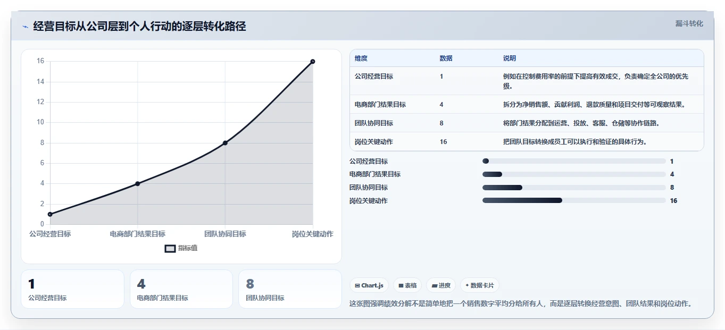Click the description starting 例如在控制费用率的前提下

[x=596, y=81]
